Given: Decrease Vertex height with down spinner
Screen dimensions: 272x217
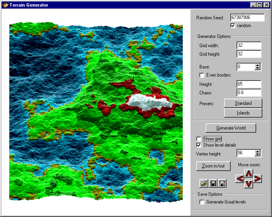Looking at the screenshot, I should [x=258, y=155].
